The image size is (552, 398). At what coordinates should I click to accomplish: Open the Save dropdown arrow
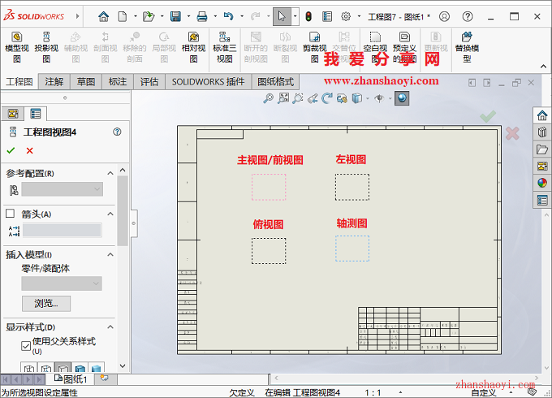(x=188, y=16)
